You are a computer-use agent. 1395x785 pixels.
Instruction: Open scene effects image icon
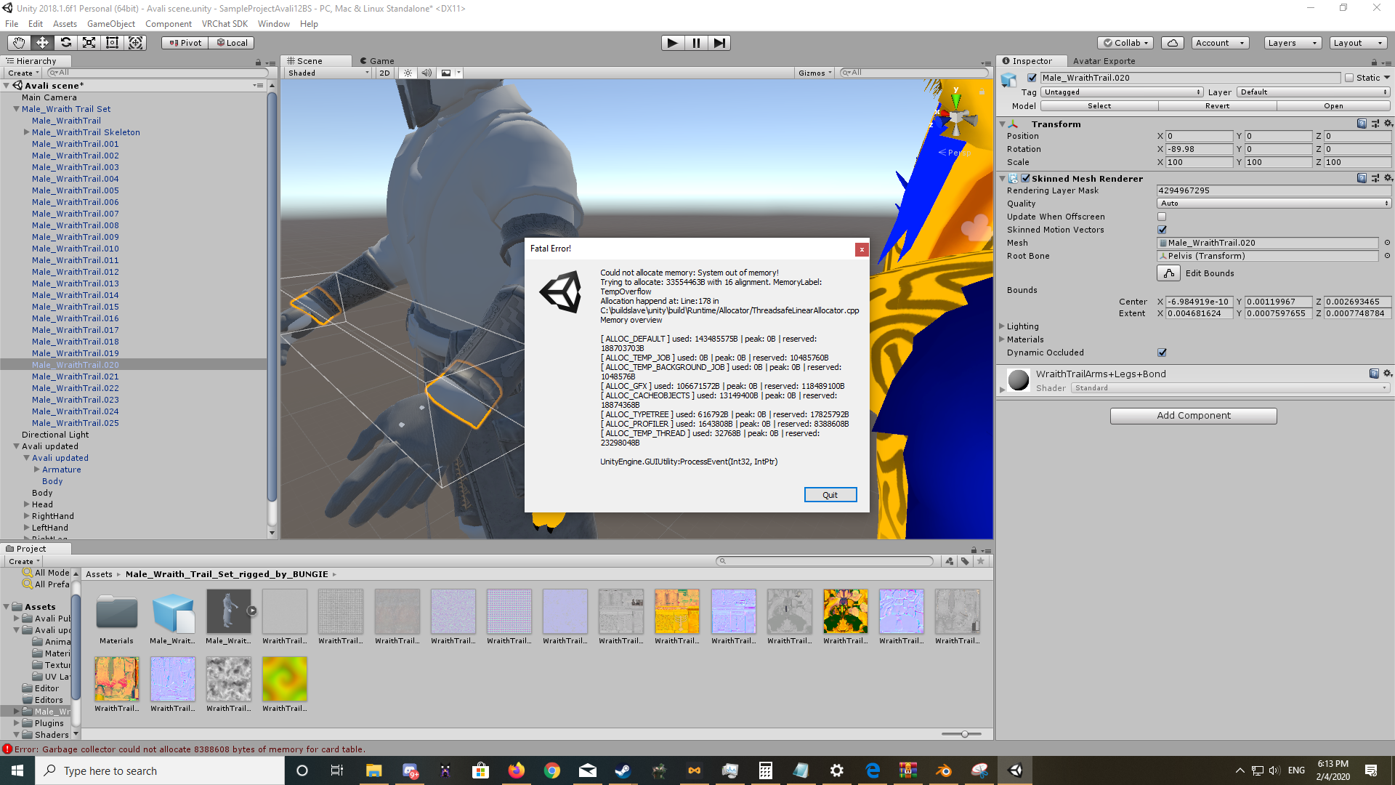446,73
